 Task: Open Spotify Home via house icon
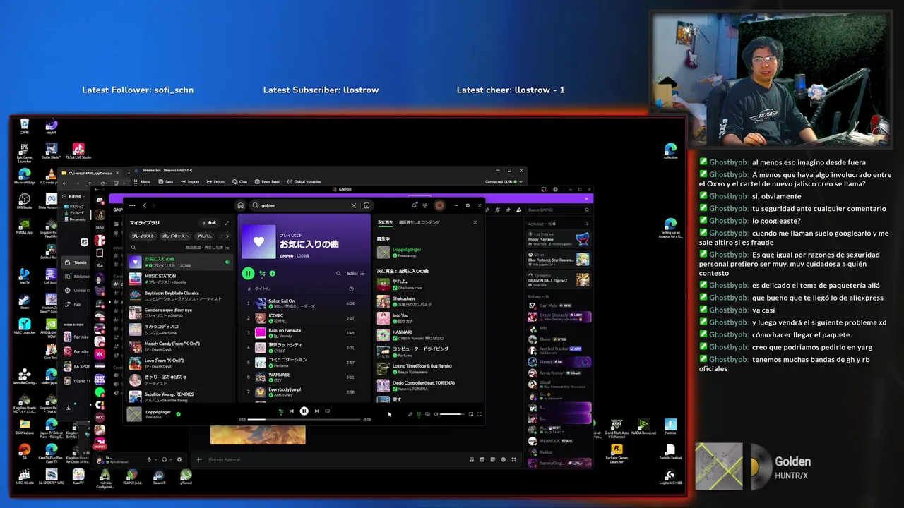(240, 205)
